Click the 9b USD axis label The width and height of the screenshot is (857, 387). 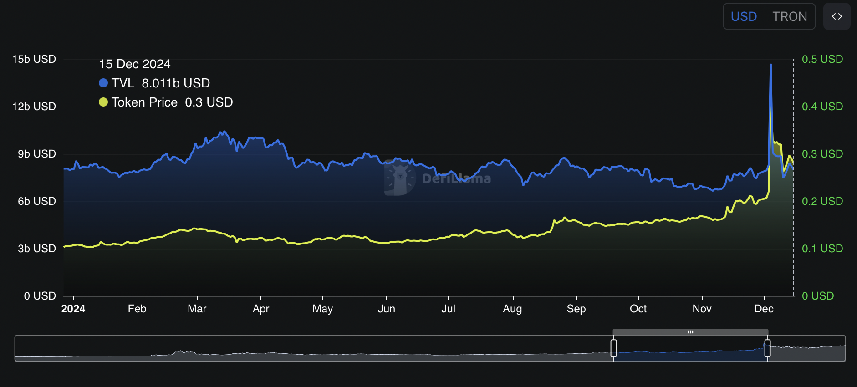(37, 154)
